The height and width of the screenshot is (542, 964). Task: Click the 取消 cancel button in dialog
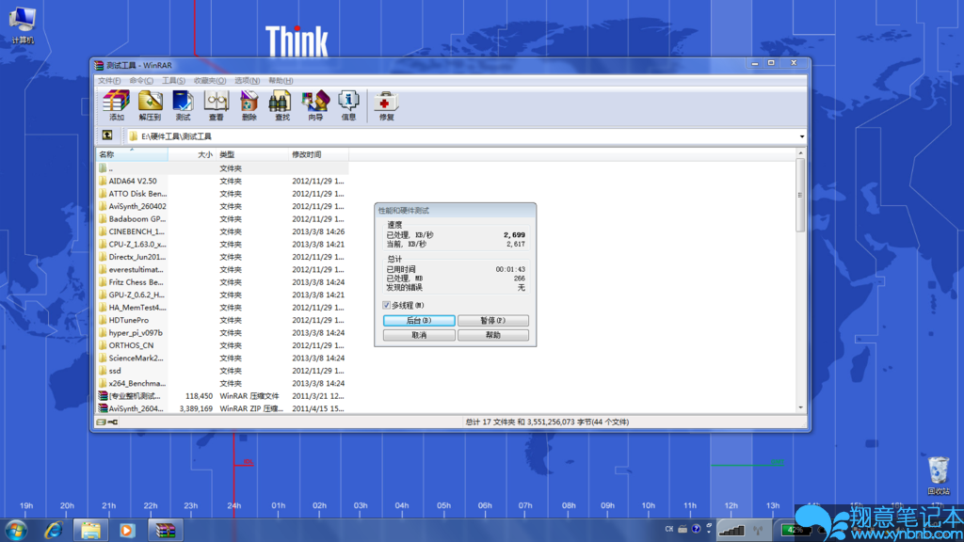point(419,335)
